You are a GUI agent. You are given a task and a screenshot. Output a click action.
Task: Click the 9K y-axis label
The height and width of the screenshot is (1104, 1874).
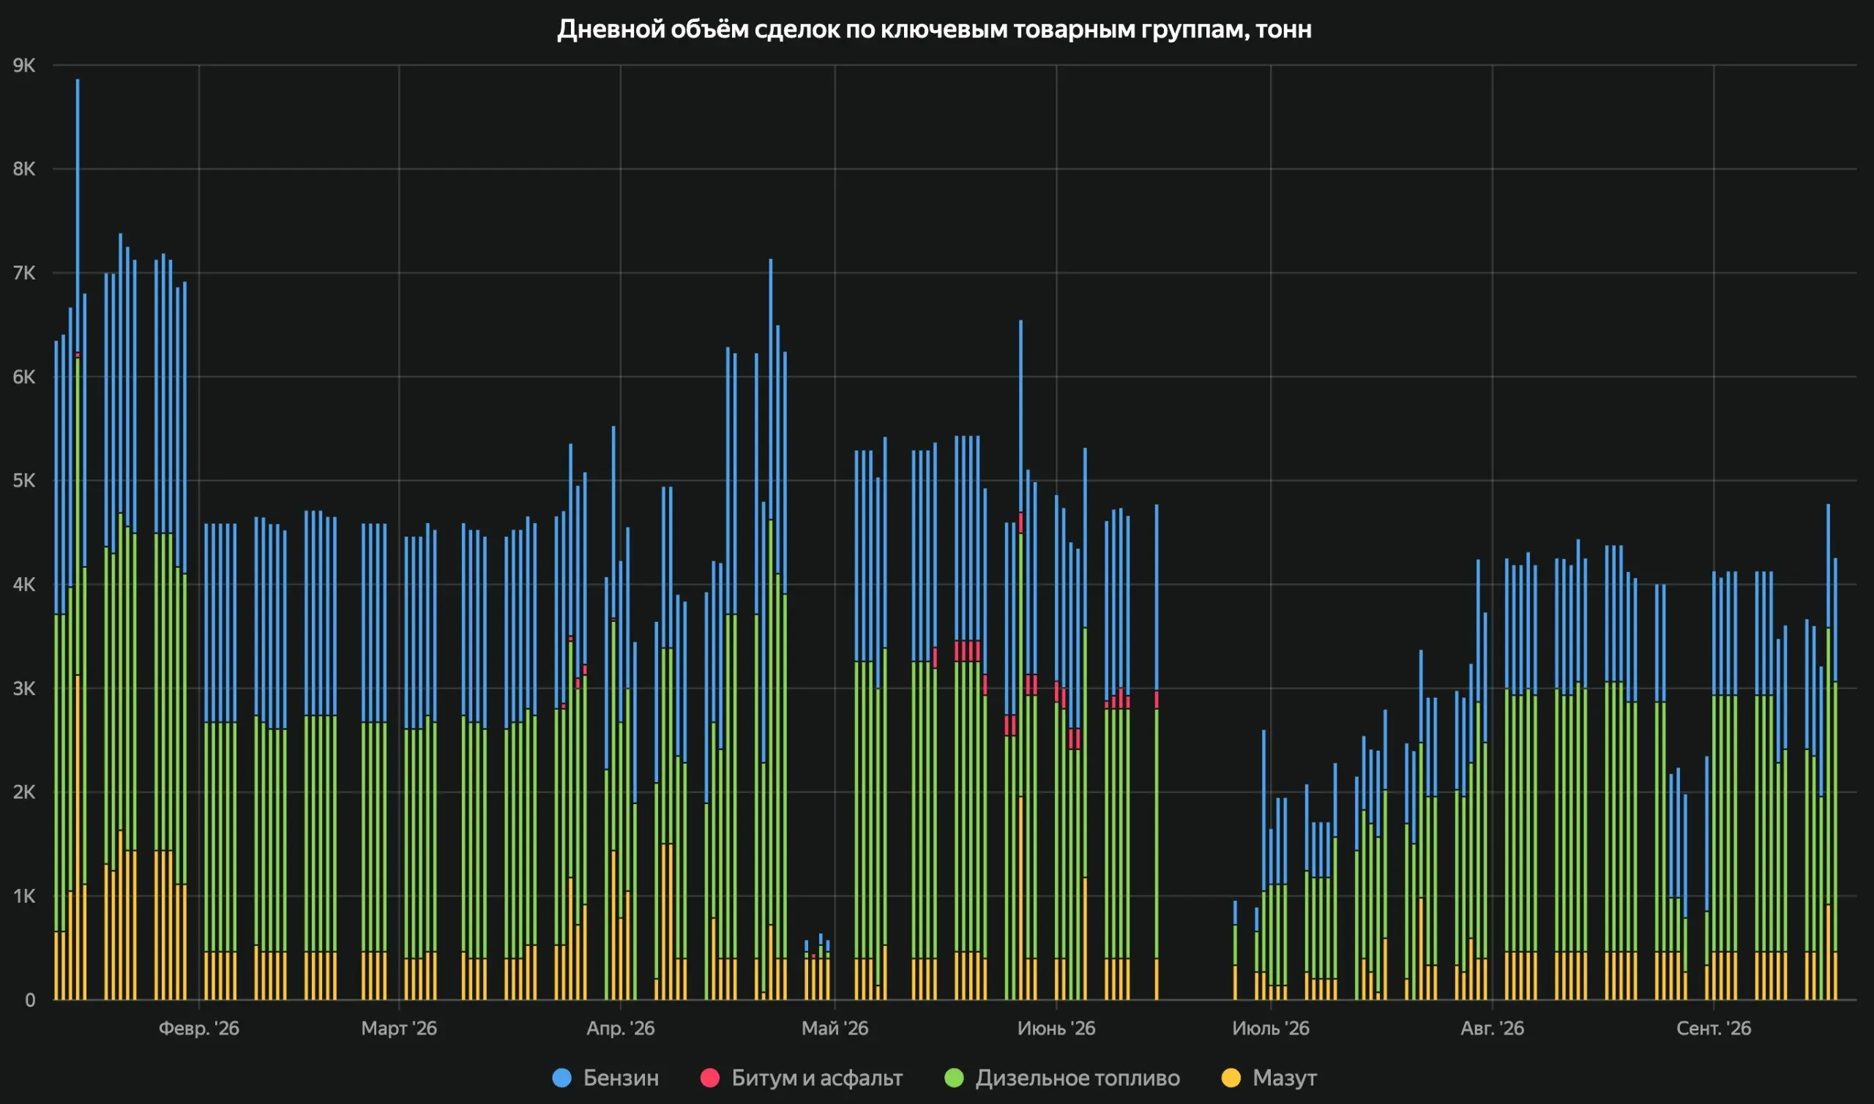(24, 65)
